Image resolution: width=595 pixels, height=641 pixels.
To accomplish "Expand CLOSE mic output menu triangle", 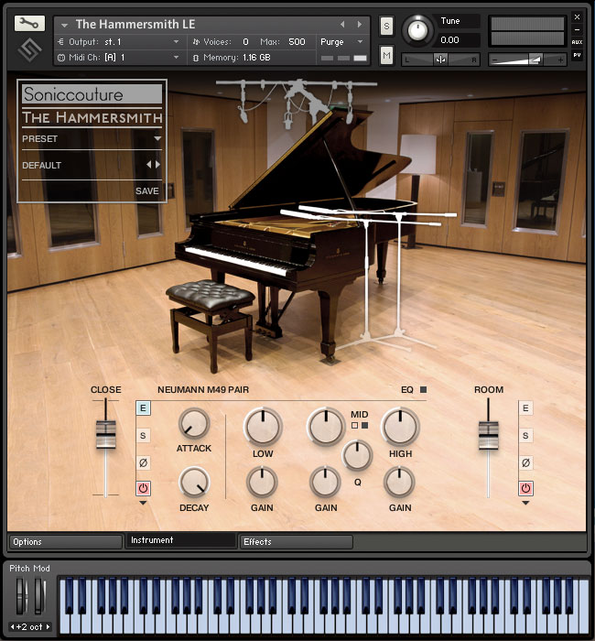I will 143,504.
